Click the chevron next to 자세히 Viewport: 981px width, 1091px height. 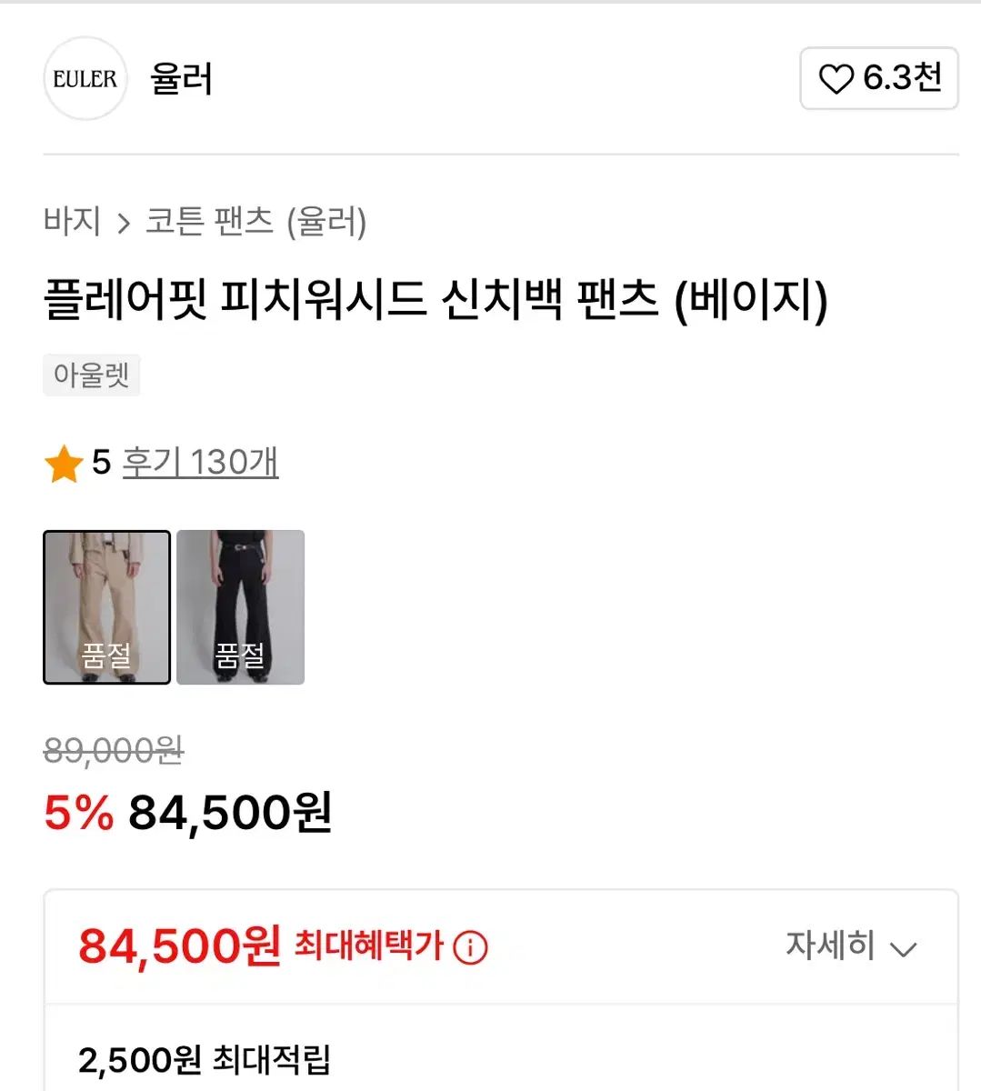point(904,950)
